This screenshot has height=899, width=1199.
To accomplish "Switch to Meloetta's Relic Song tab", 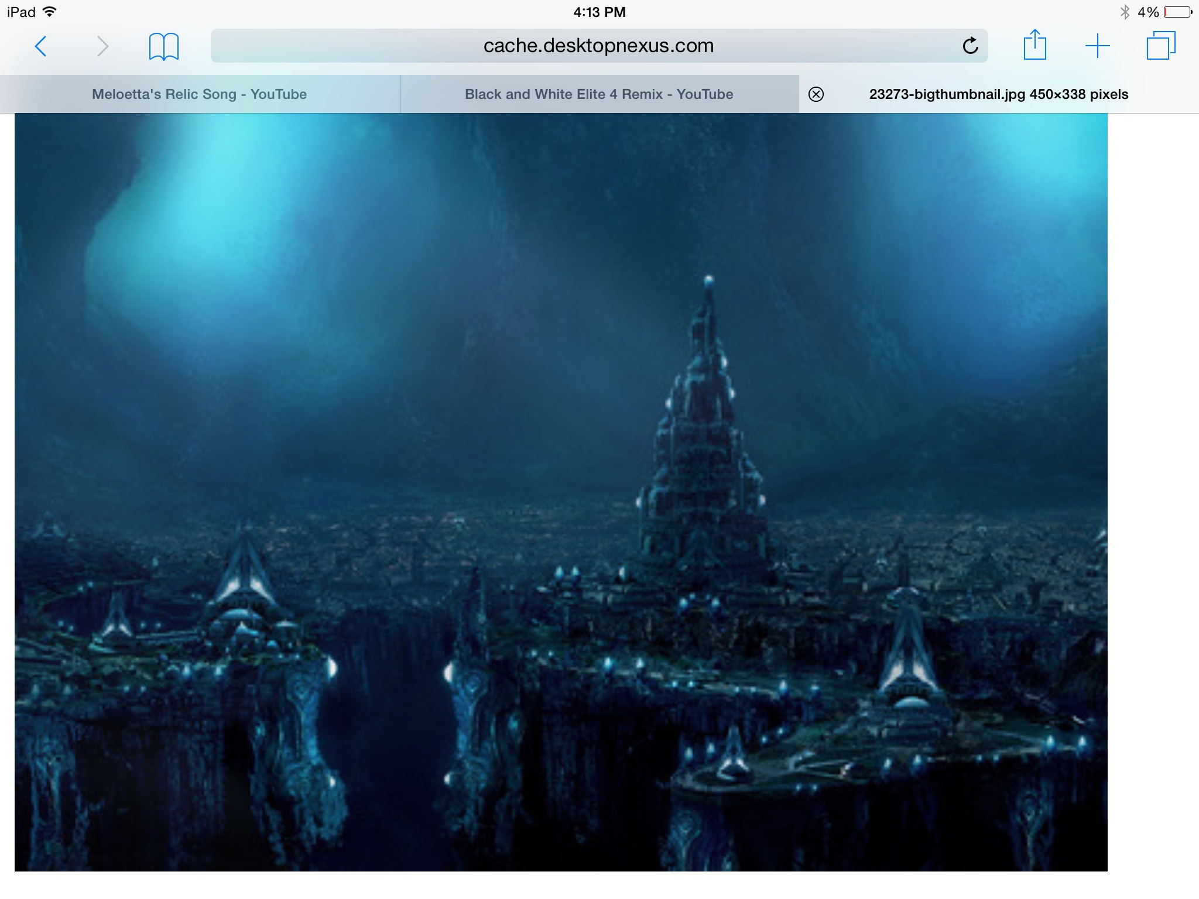I will click(x=200, y=94).
